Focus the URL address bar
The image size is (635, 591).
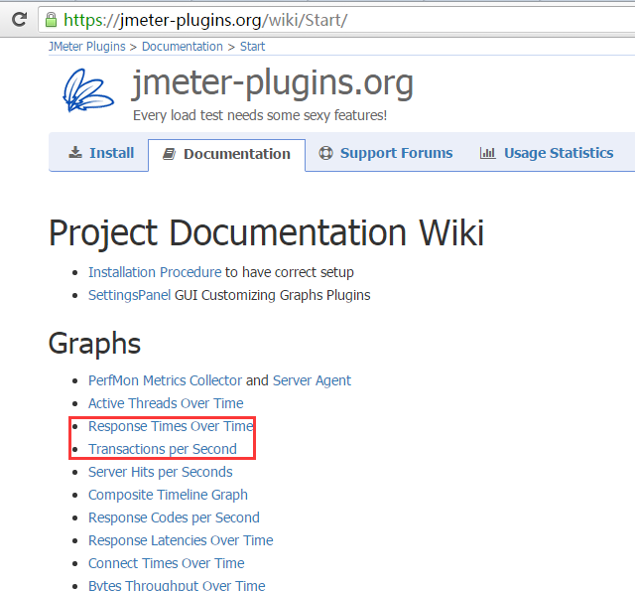pos(336,20)
